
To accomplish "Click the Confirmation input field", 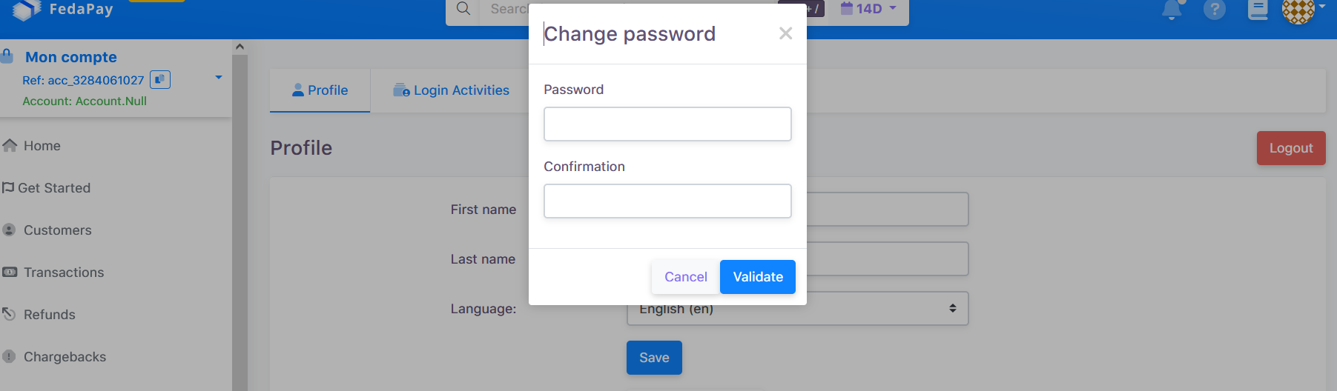I will click(x=667, y=201).
